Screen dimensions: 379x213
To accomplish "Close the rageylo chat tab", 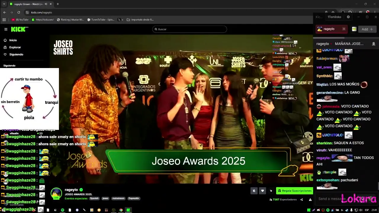I will 344,29.
